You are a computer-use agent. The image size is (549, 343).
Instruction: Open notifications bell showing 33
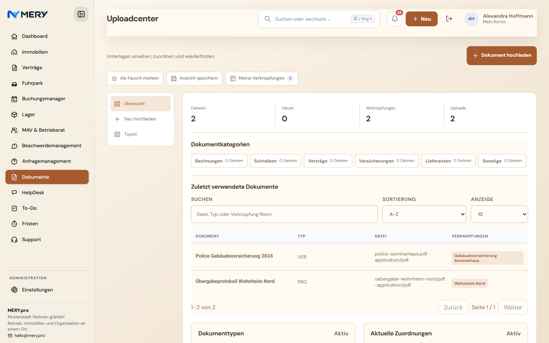395,19
